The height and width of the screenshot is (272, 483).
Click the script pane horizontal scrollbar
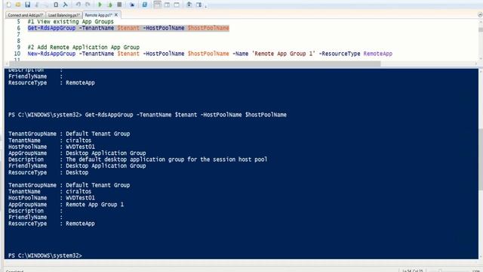195,63
